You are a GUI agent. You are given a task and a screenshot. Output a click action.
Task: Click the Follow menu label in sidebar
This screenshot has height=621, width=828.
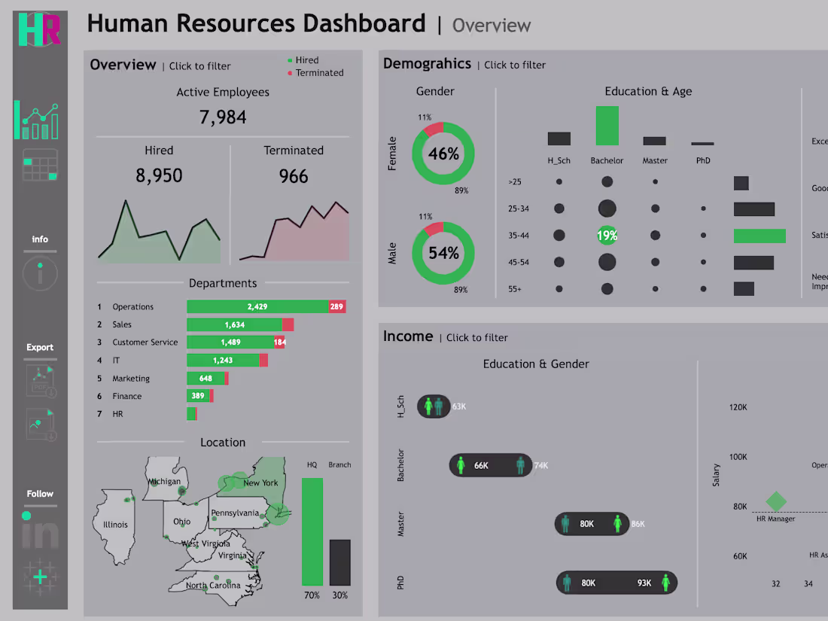coord(40,493)
